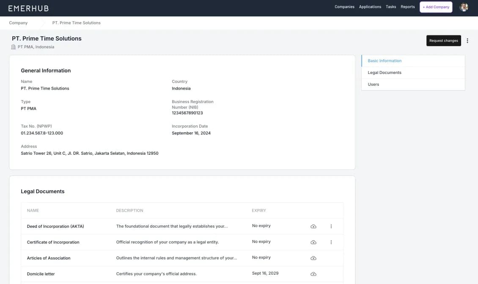The height and width of the screenshot is (284, 478).
Task: Open the three-dot menu beside Request changes
Action: [467, 41]
